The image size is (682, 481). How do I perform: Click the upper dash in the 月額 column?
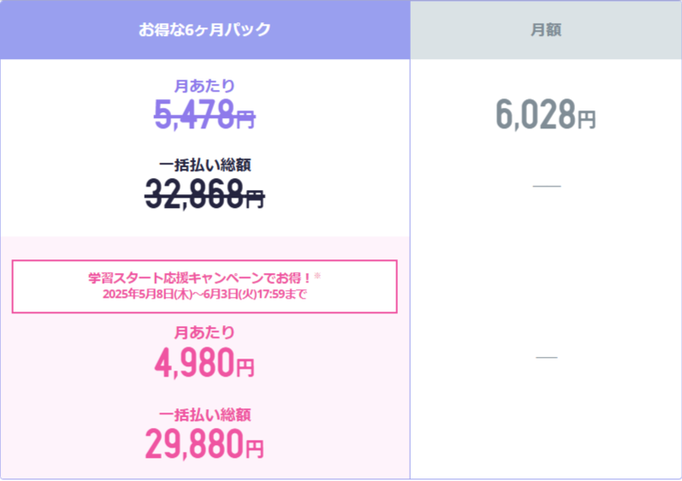[x=547, y=186]
